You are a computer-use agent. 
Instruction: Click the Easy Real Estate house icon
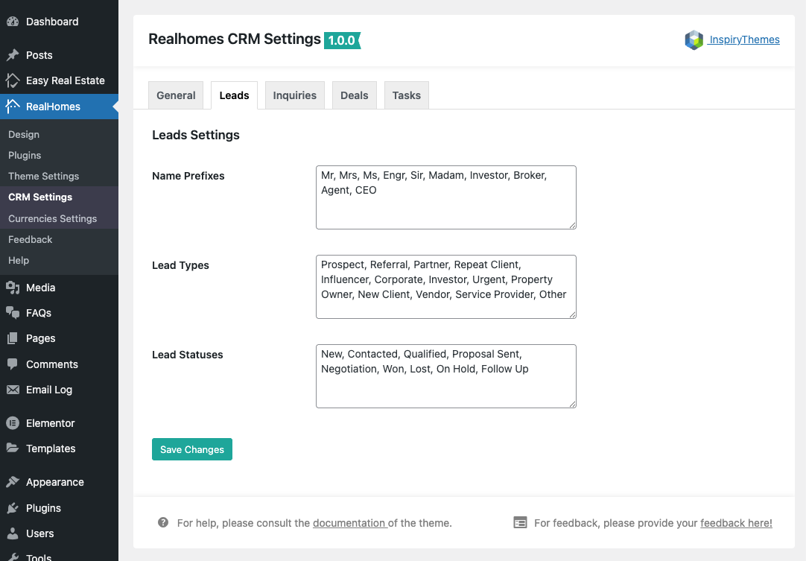click(x=13, y=80)
